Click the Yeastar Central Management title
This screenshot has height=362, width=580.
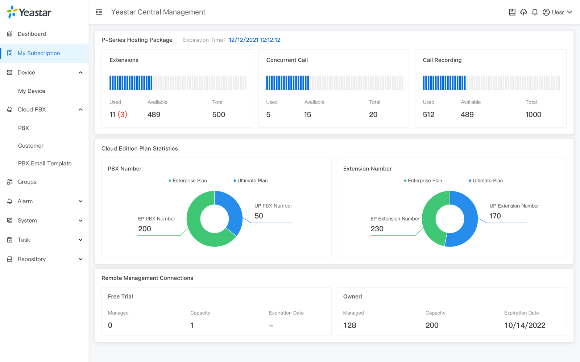tap(158, 12)
